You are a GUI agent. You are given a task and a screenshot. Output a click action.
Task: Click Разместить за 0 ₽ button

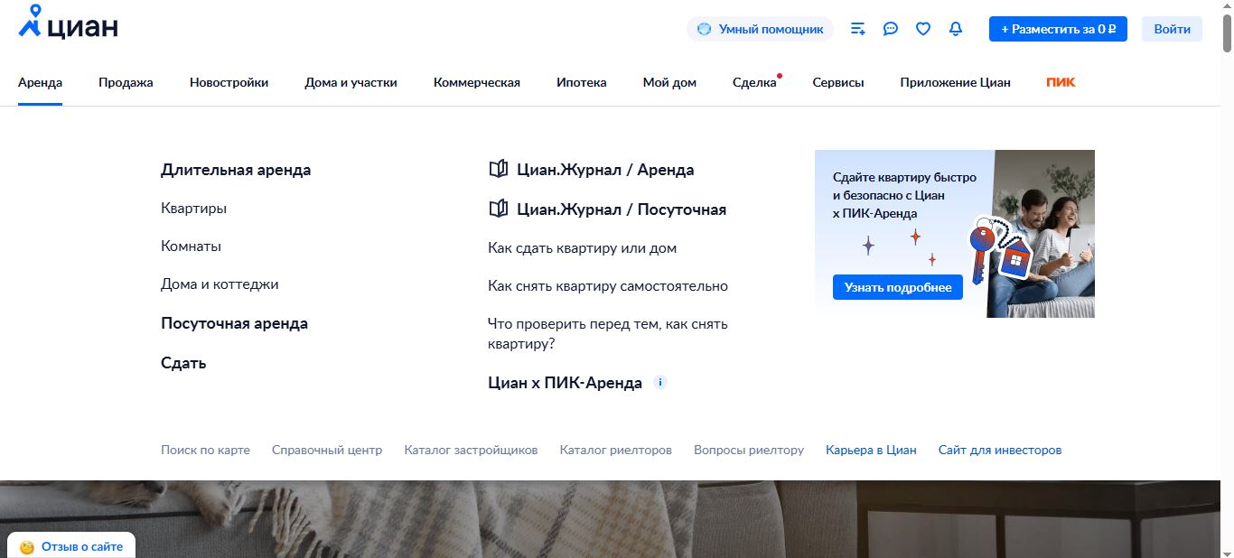pyautogui.click(x=1058, y=29)
